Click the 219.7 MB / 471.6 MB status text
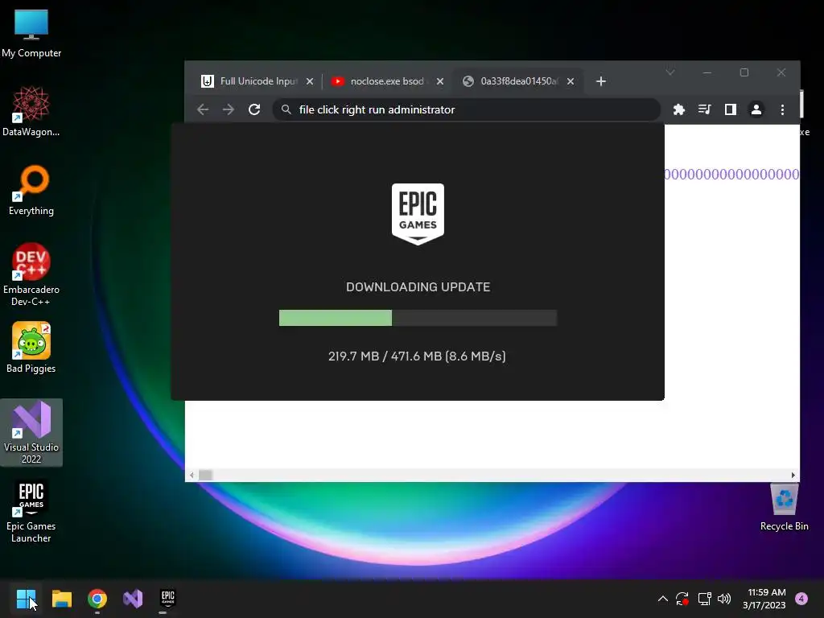 click(417, 356)
